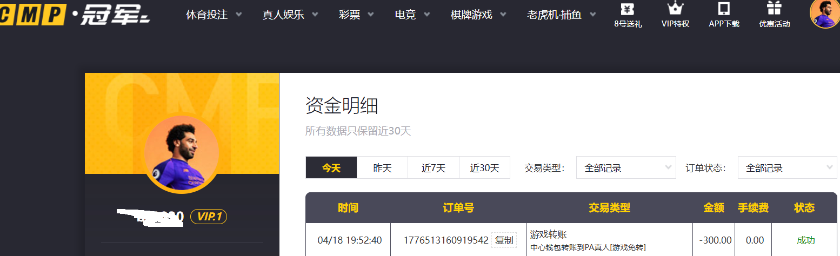The image size is (840, 256).
Task: Open the user avatar in the top bar
Action: click(x=825, y=13)
